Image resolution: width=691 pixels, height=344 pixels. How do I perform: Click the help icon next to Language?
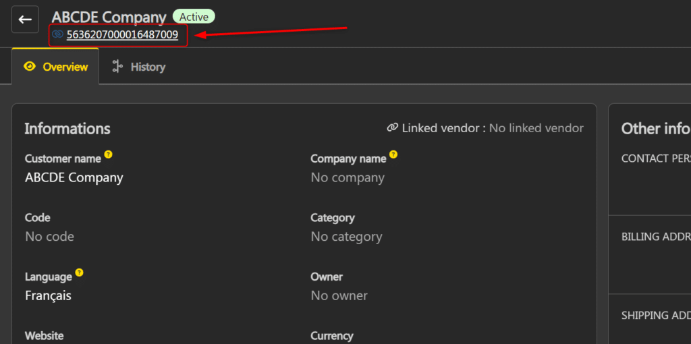tap(80, 273)
